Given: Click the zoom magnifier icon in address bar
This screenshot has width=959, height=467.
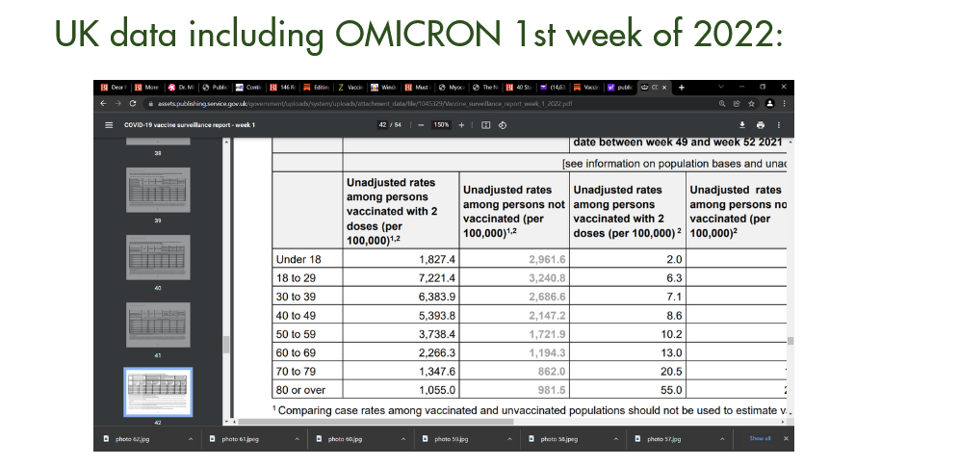Looking at the screenshot, I should coord(722,103).
